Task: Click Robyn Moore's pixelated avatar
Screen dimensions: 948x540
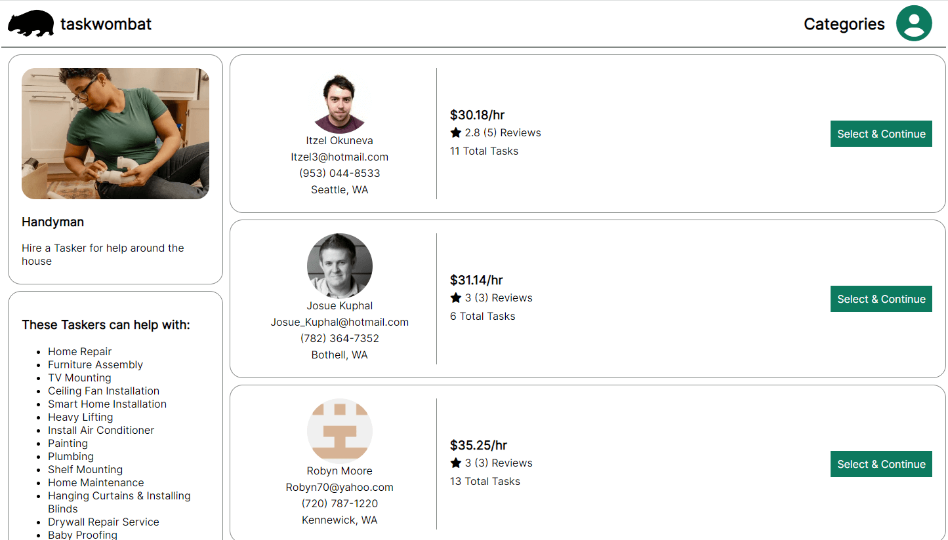Action: pyautogui.click(x=340, y=431)
